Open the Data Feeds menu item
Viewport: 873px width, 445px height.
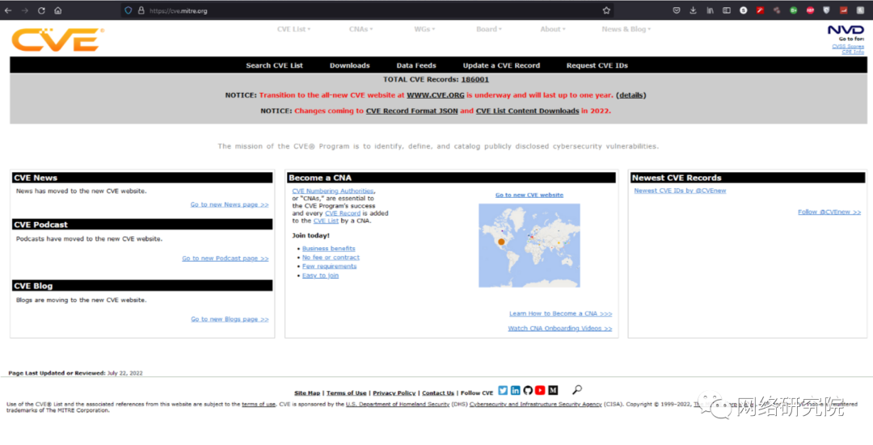tap(416, 65)
